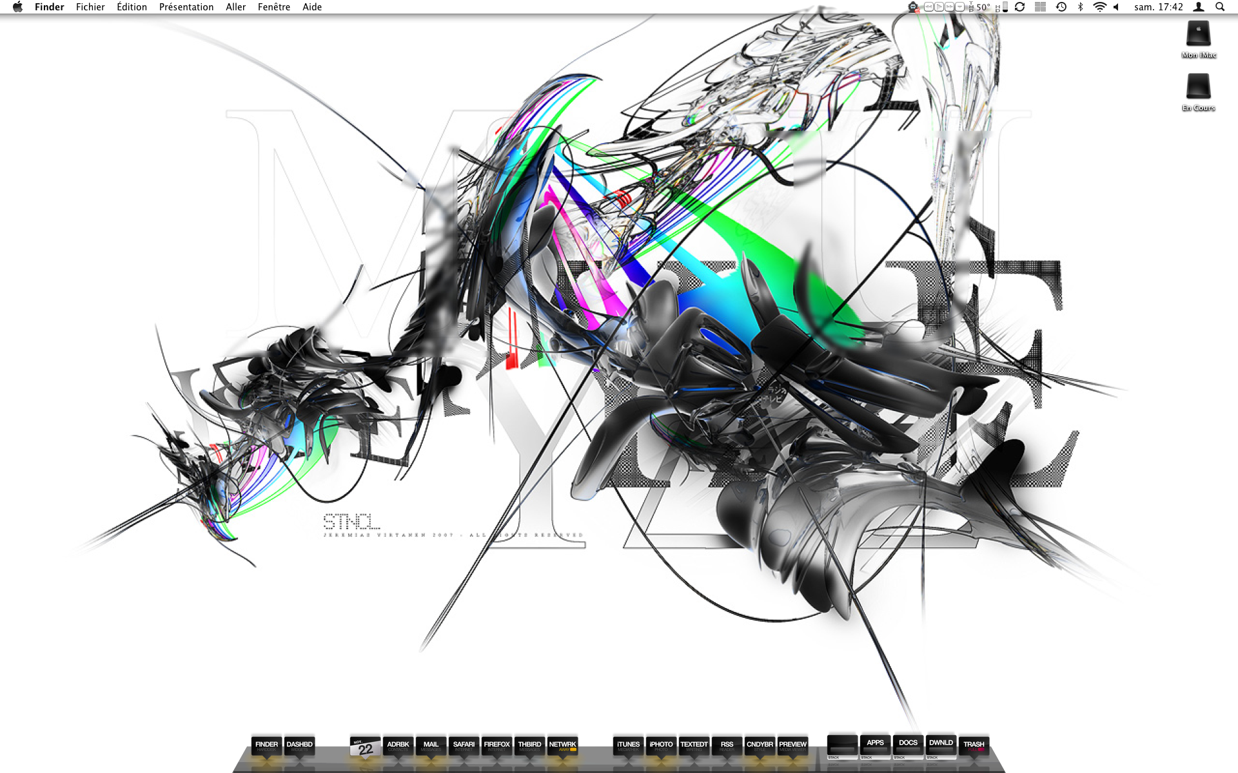Skip to next track in menu bar

coord(949,7)
